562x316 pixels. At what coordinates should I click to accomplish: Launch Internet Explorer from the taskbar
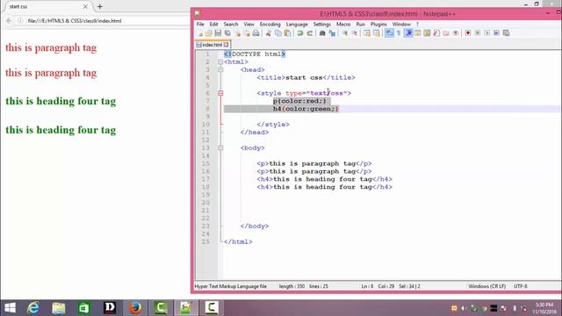33,308
